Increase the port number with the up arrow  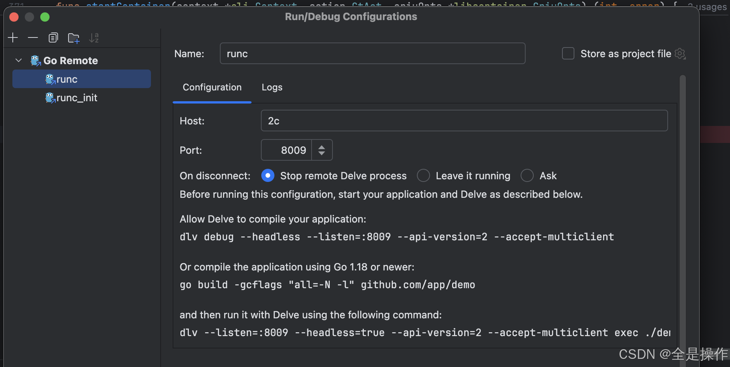click(322, 147)
